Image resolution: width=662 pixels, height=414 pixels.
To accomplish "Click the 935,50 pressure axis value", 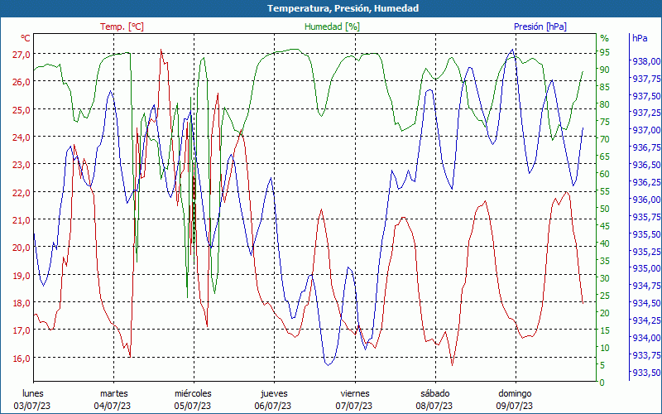I will tap(645, 234).
